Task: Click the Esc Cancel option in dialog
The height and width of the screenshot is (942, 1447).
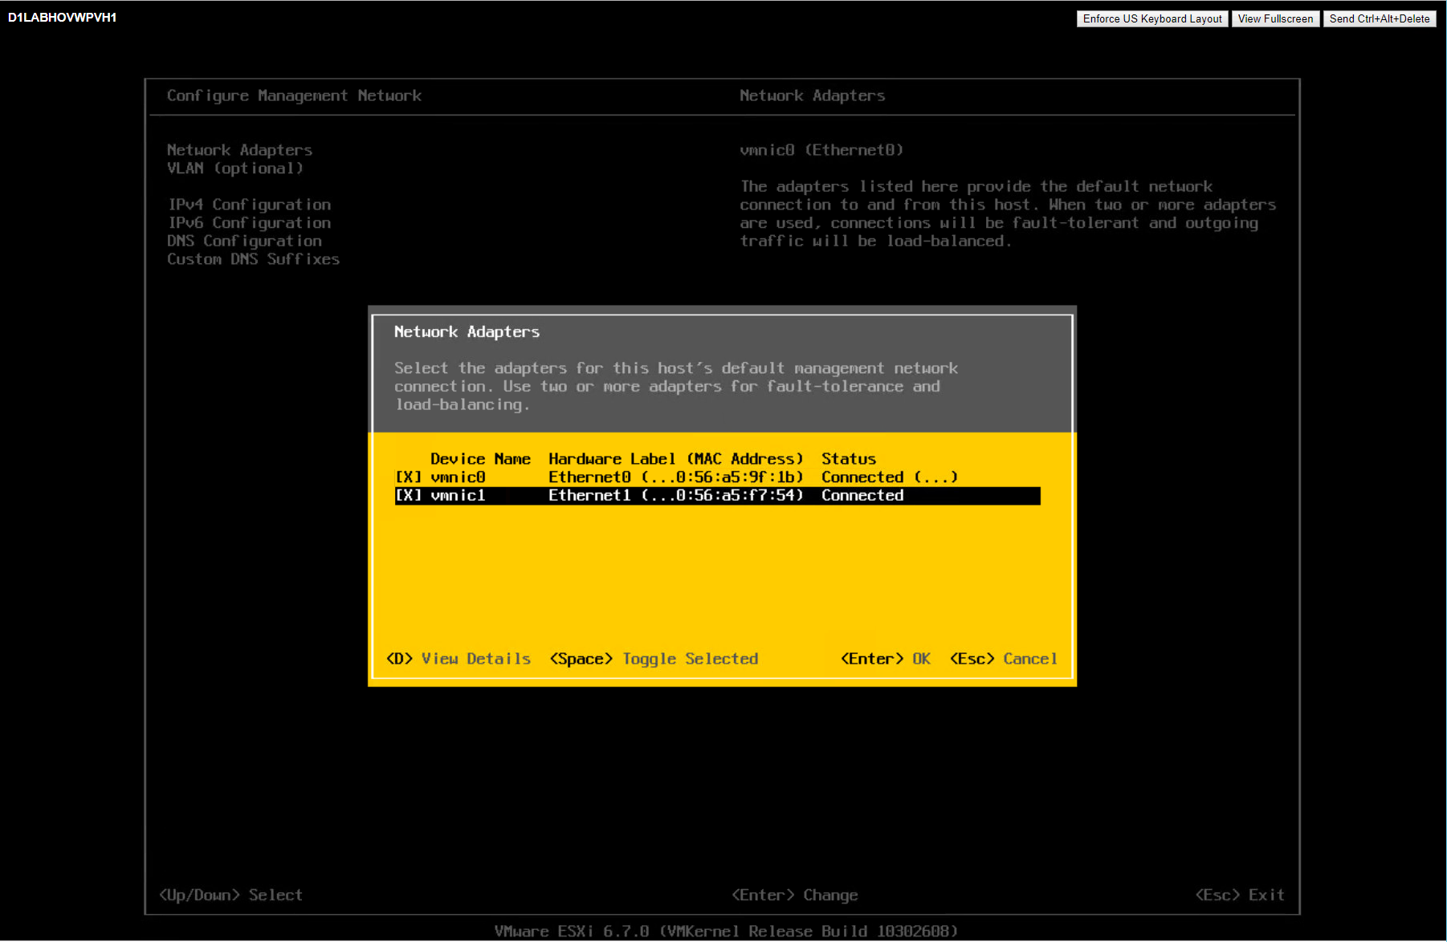Action: point(1003,659)
